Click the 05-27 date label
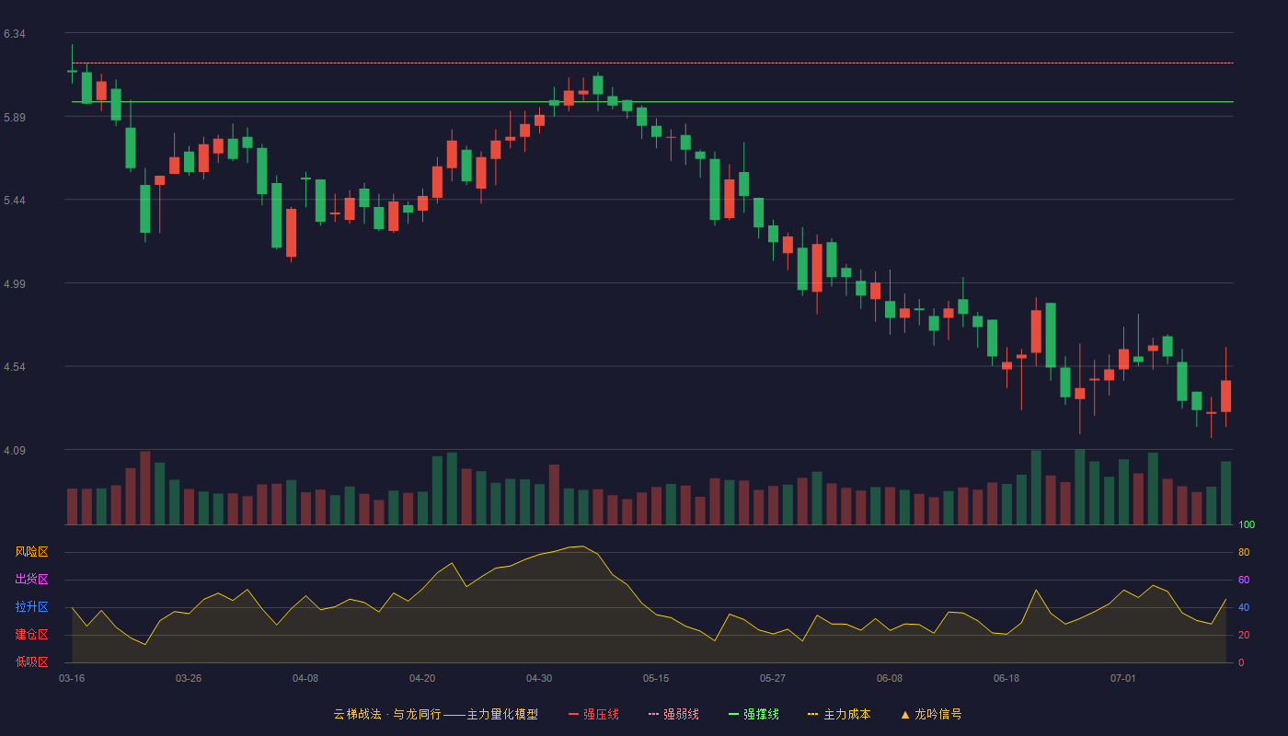This screenshot has width=1288, height=736. coord(773,678)
